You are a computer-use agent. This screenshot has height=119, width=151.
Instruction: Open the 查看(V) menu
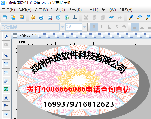(41, 10)
